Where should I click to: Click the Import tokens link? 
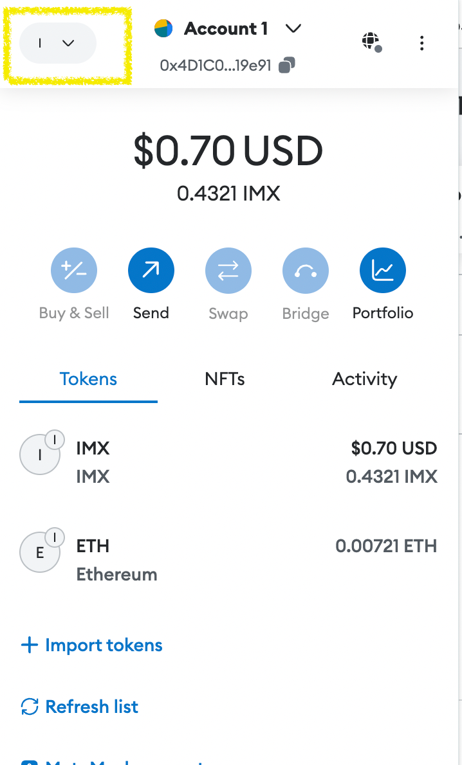[91, 645]
